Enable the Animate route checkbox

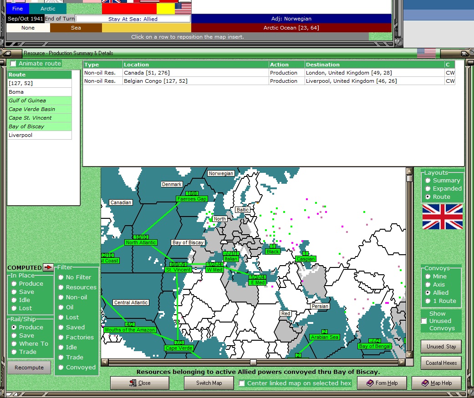(13, 64)
